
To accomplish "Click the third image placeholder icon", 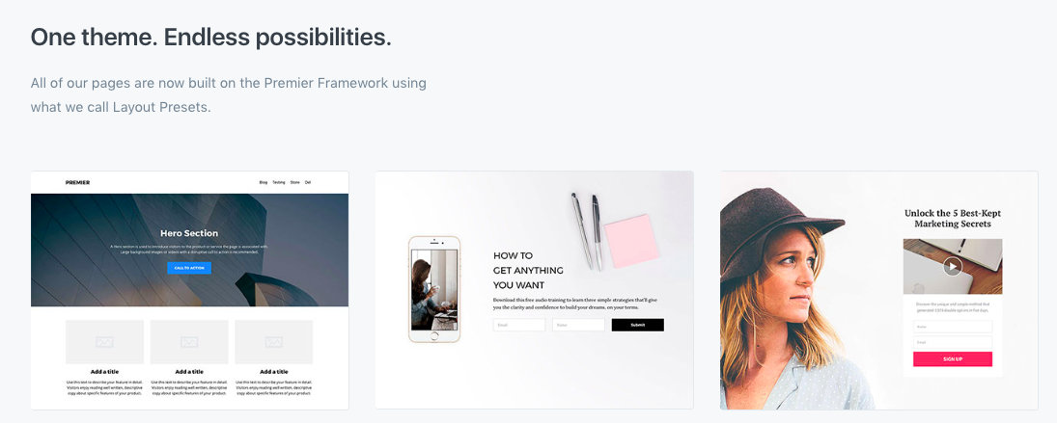I will coord(274,342).
